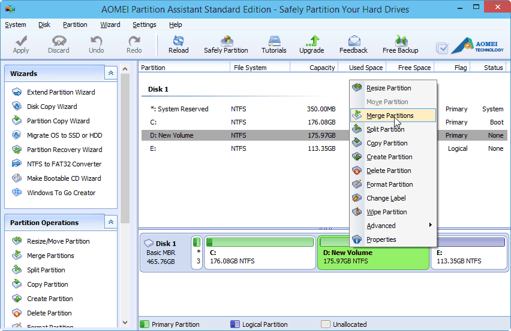Select E: block in disk map

[469, 253]
